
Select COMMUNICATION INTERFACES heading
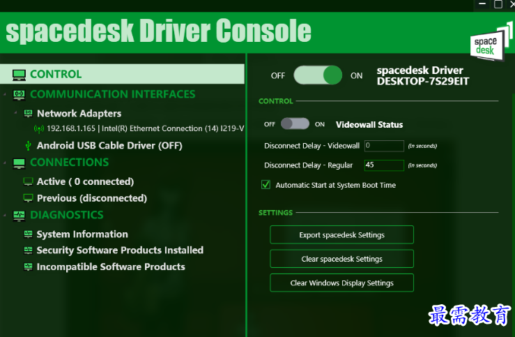(x=113, y=94)
